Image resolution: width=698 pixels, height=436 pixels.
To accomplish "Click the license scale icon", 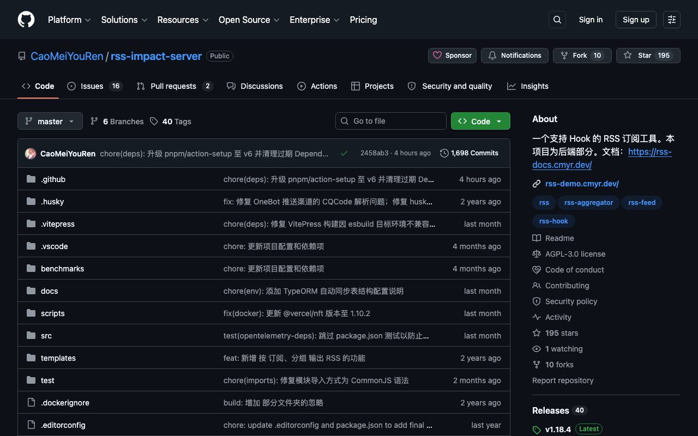I will coord(537,254).
